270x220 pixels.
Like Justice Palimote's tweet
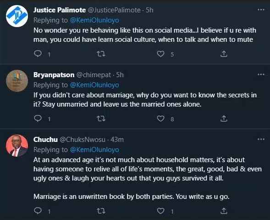pos(160,54)
